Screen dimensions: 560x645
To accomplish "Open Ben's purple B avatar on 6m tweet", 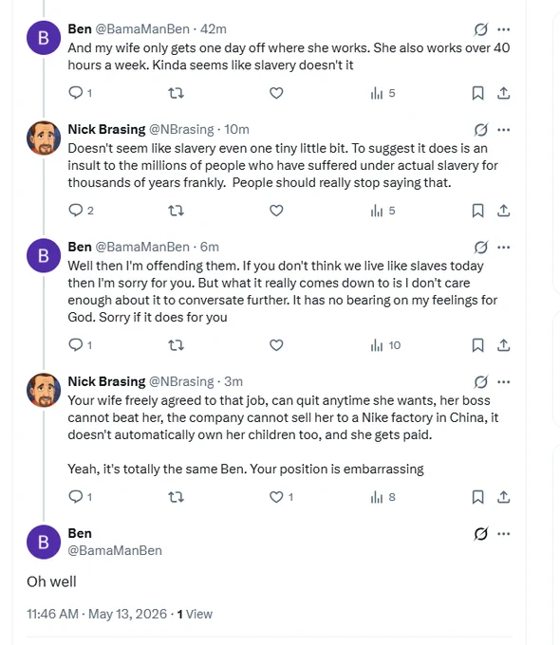I will 44,255.
